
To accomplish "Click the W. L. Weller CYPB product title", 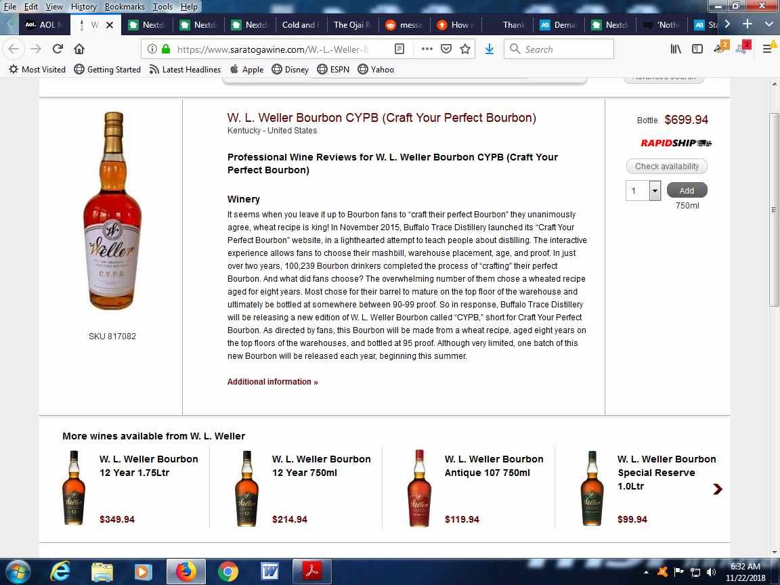I will coord(382,118).
